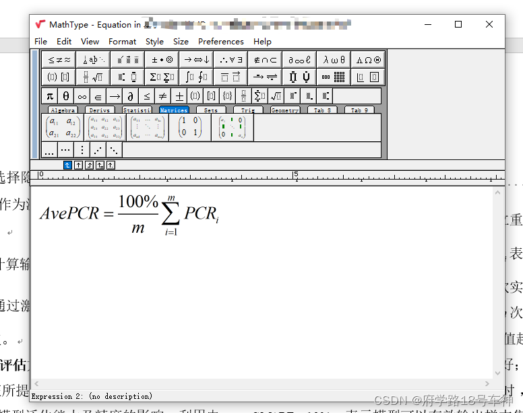
Task: Switch to the Trig tab
Action: [248, 110]
